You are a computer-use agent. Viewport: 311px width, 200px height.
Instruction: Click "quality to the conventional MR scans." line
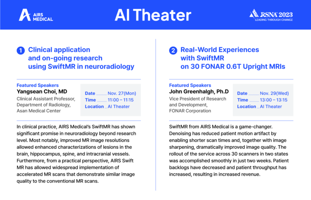(58, 181)
